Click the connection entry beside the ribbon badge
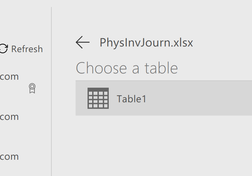The image size is (252, 176). 9,76
